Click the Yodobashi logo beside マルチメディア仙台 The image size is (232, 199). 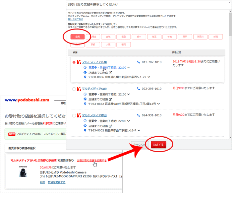[79, 89]
